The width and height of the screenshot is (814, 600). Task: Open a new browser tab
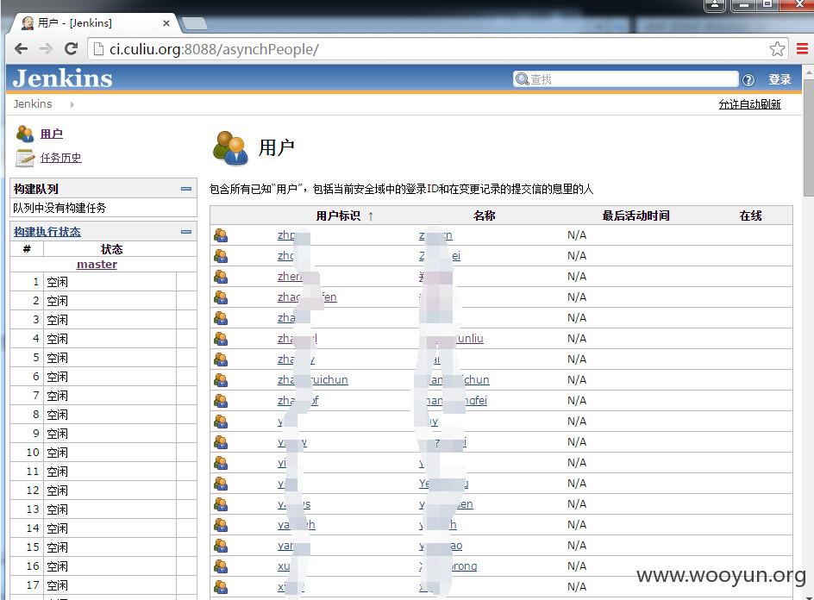pos(195,23)
